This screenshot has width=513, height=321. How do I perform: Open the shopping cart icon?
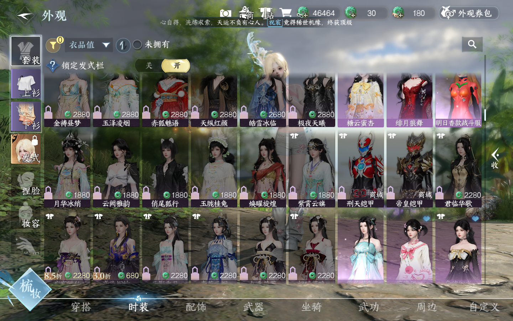click(285, 13)
